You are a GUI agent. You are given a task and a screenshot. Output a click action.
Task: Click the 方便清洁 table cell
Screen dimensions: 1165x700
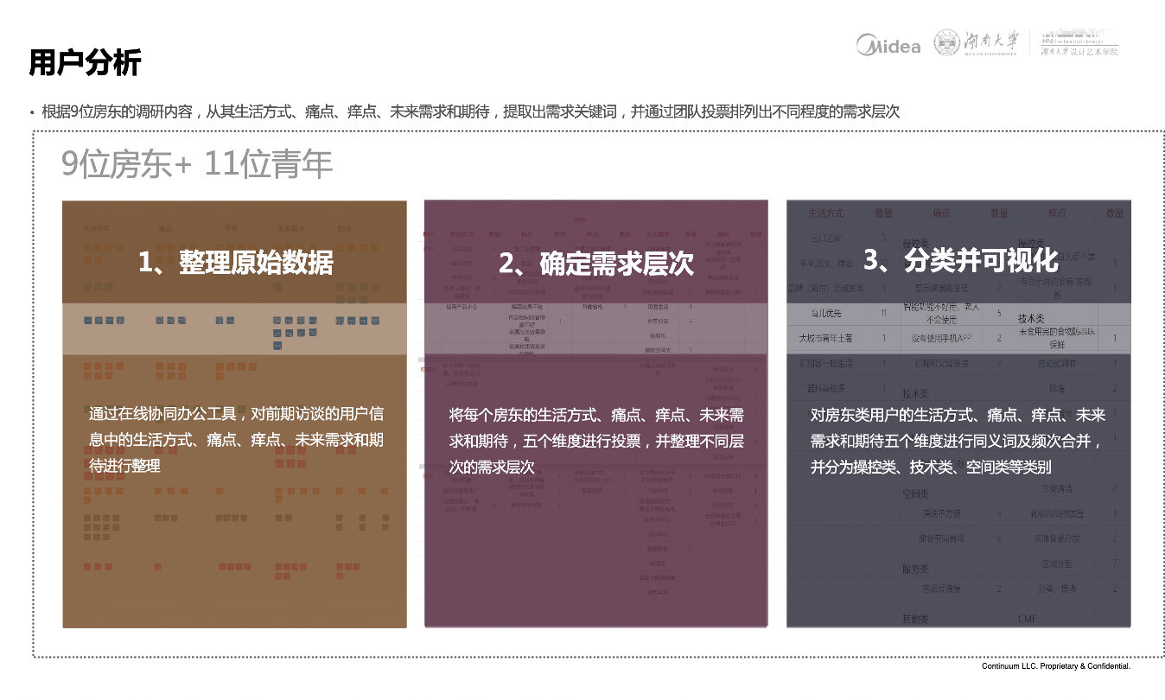click(x=1056, y=489)
